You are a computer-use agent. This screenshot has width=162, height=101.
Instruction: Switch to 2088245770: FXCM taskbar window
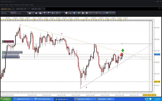23,99
